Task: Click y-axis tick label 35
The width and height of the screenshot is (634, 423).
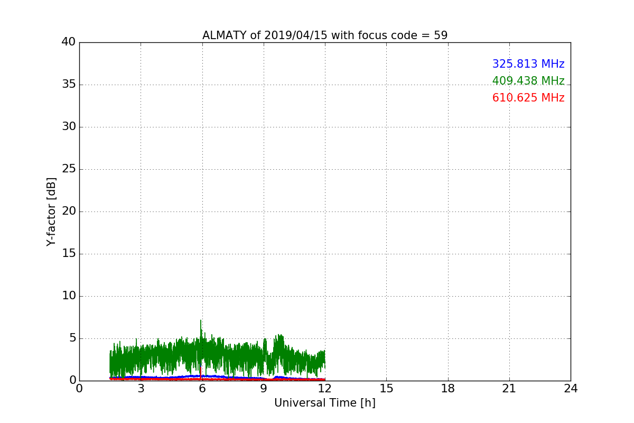Action: (x=69, y=85)
